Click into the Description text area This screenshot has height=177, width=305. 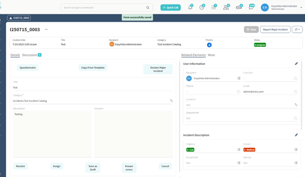tap(52, 134)
